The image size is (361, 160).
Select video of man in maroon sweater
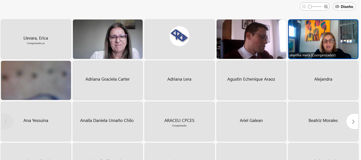point(251,39)
